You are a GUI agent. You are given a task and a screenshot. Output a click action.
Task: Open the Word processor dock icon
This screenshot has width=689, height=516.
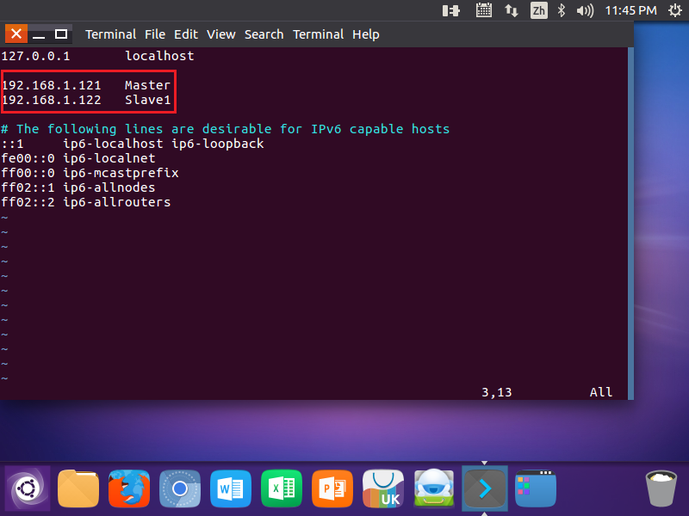coord(231,488)
